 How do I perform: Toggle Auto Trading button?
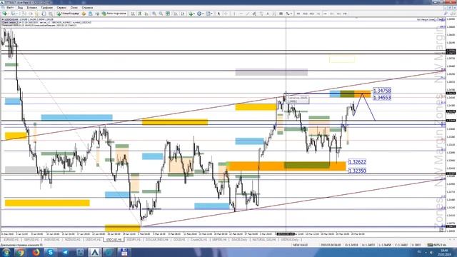(x=114, y=14)
